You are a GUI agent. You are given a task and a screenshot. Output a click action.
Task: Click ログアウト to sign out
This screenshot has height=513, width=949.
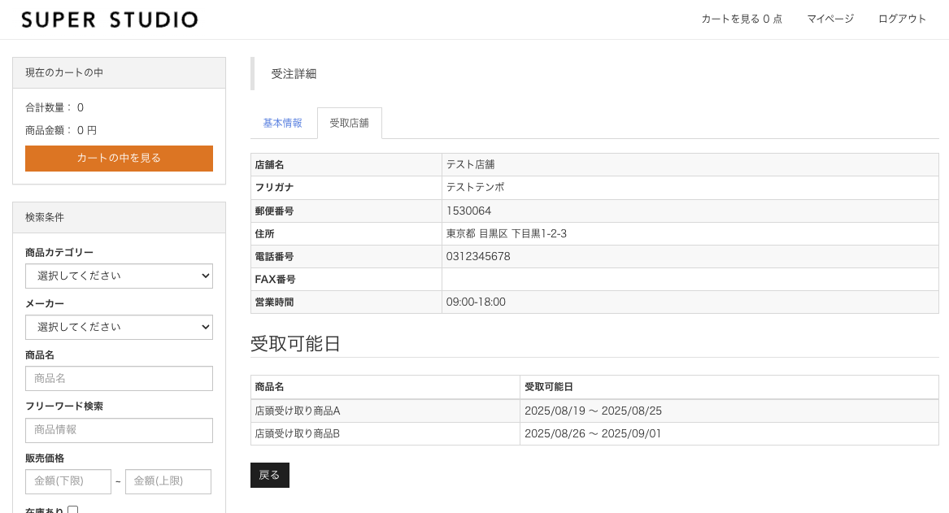click(902, 19)
